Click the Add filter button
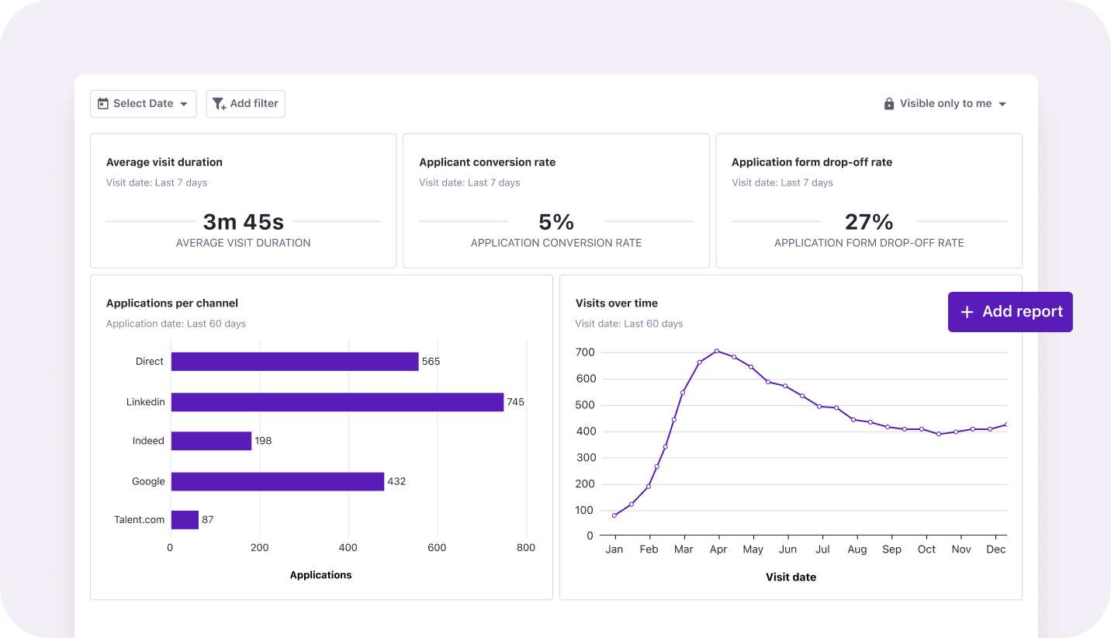The height and width of the screenshot is (638, 1111). [245, 103]
